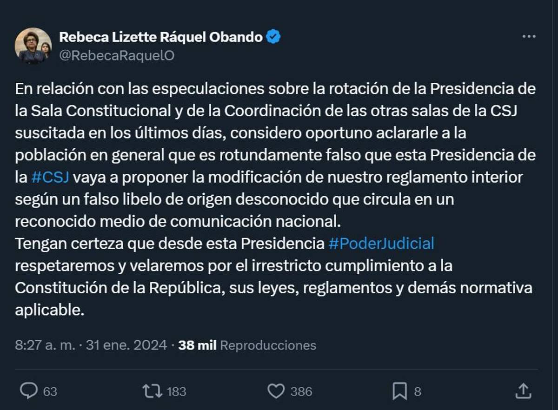Click the bookmark count of 8
558x410 pixels.
pyautogui.click(x=418, y=391)
